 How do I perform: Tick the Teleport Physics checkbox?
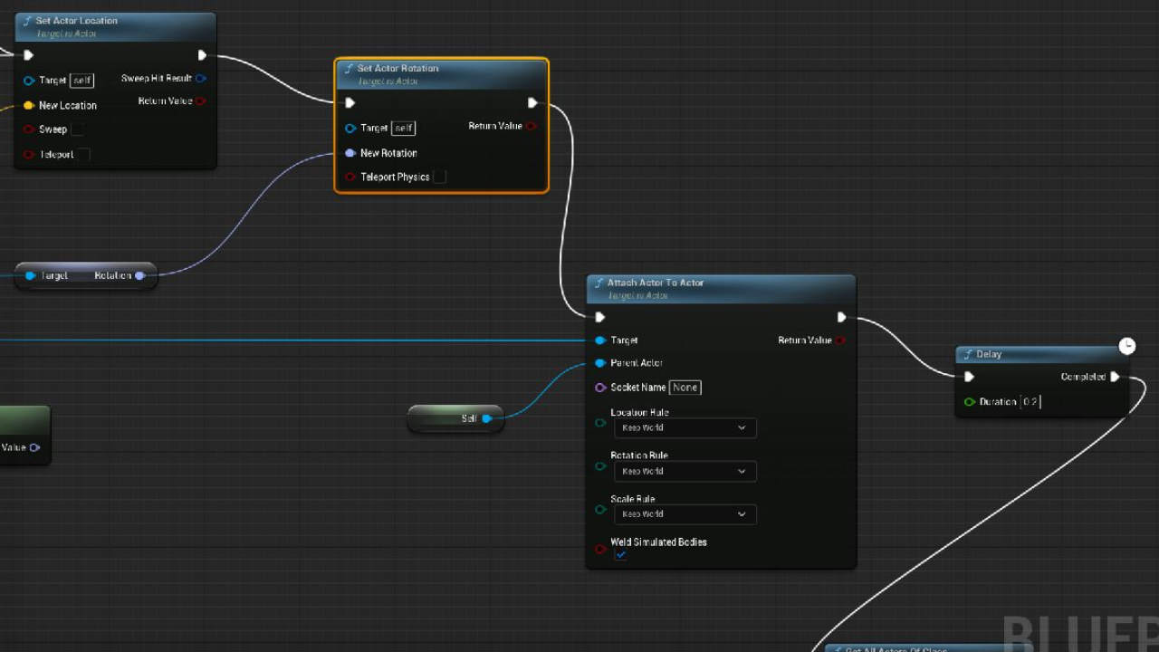click(x=439, y=177)
